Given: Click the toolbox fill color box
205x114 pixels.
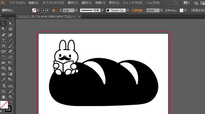Looking at the screenshot, I should coord(4,105).
